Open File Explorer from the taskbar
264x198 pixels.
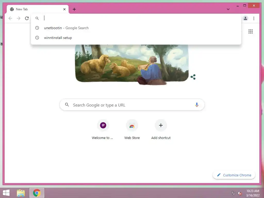point(21,193)
